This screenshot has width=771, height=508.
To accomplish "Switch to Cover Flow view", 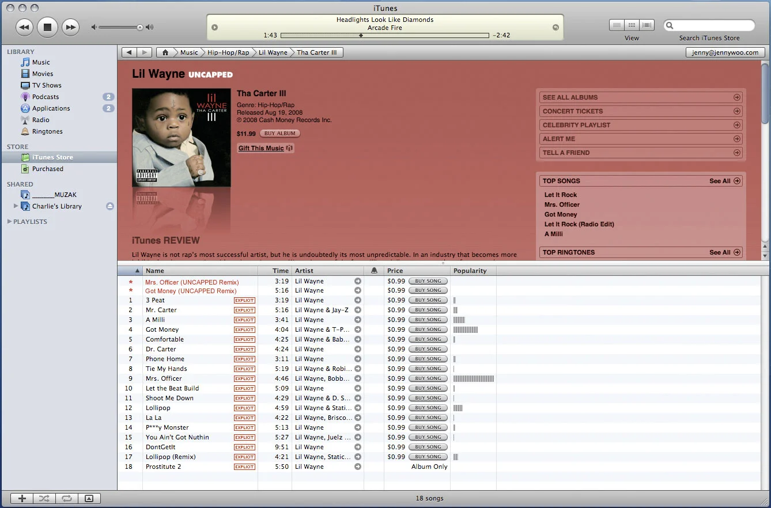I will pos(647,25).
